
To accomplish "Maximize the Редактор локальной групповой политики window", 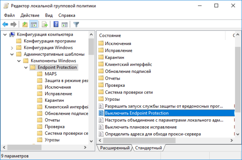I will point(216,6).
